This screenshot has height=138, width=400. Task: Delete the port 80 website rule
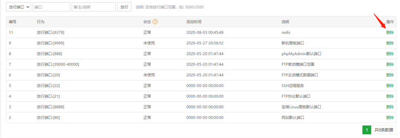point(390,118)
